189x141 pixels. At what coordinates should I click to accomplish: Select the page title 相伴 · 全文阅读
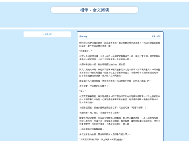tap(94, 10)
